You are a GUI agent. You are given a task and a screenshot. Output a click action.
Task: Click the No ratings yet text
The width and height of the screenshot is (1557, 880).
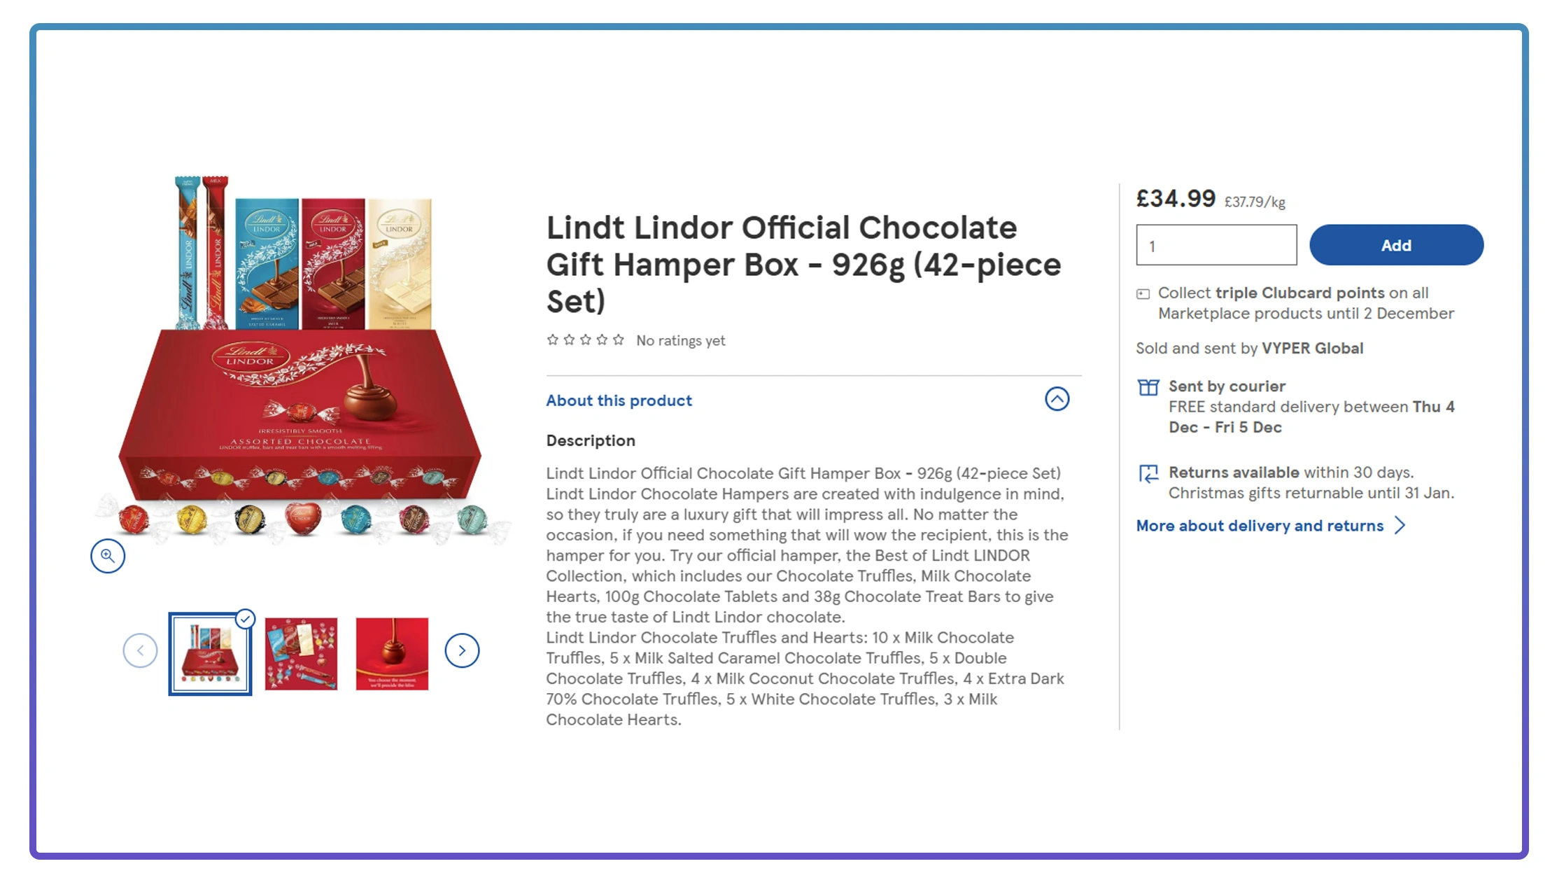(x=680, y=341)
